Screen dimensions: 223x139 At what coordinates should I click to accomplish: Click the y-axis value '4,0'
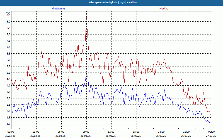tap(8, 85)
